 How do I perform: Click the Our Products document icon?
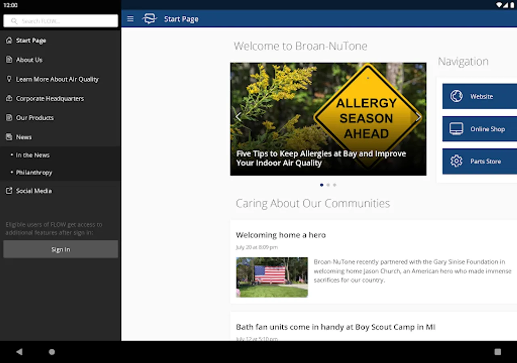pyautogui.click(x=9, y=118)
